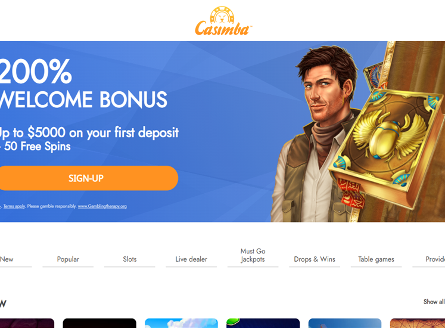Open the dark blue thumbnail with green badge
The height and width of the screenshot is (328, 445).
click(263, 323)
